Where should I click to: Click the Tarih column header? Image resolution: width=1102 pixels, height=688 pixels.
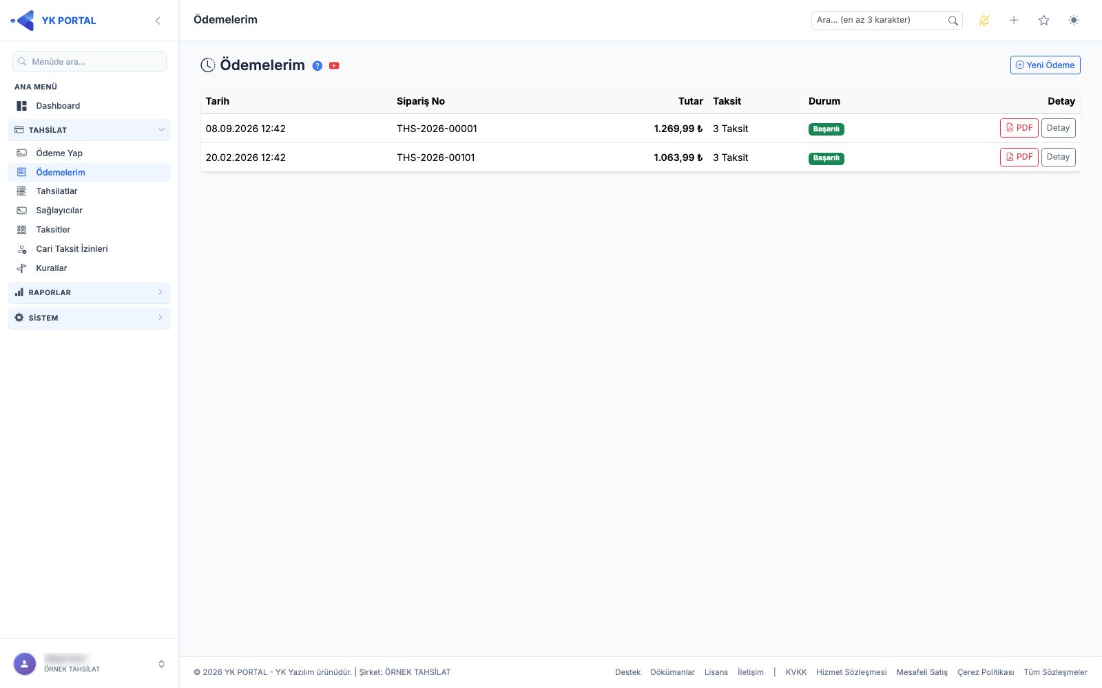[218, 101]
